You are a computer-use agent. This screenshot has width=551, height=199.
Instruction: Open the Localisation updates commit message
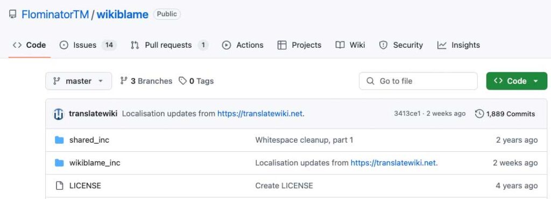tap(169, 114)
